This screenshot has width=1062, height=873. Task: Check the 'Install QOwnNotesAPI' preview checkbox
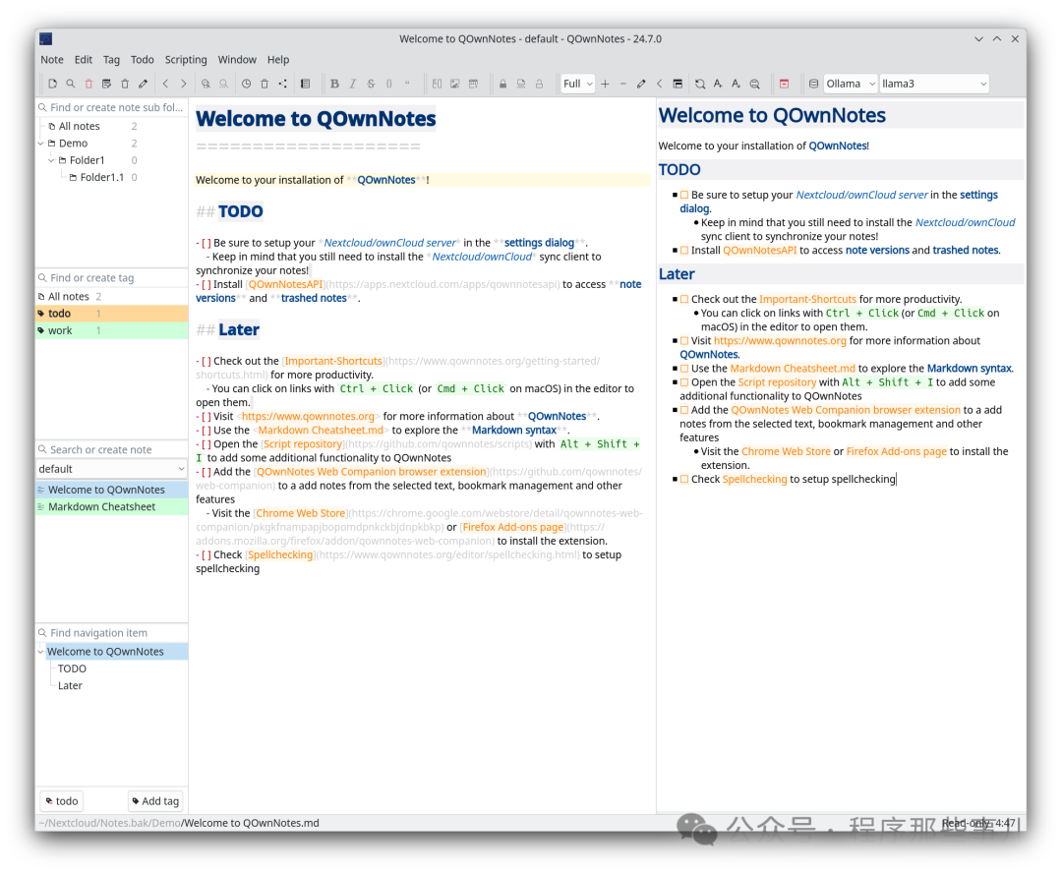[684, 251]
